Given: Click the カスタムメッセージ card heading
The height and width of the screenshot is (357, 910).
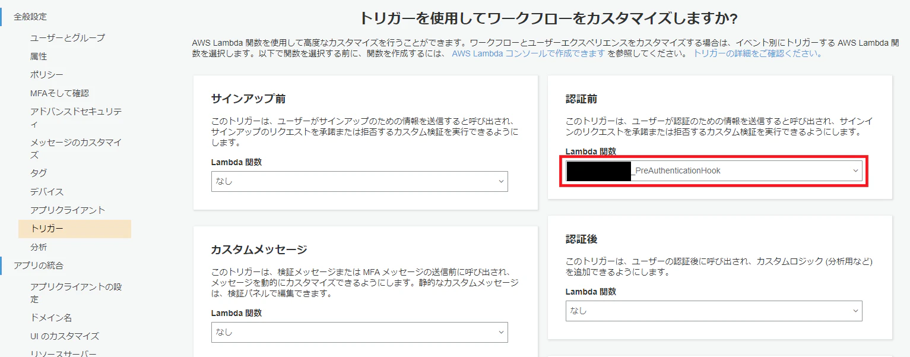Looking at the screenshot, I should tap(259, 249).
